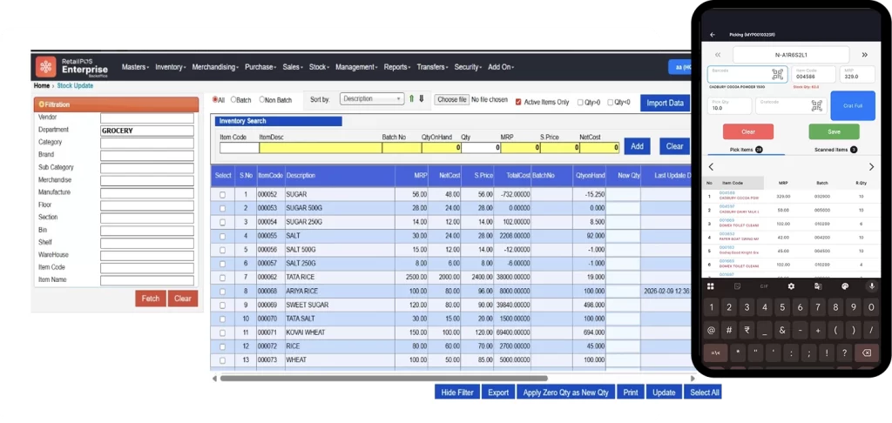Click the scrollbar left arrow under the table
The width and height of the screenshot is (892, 423).
(x=214, y=378)
